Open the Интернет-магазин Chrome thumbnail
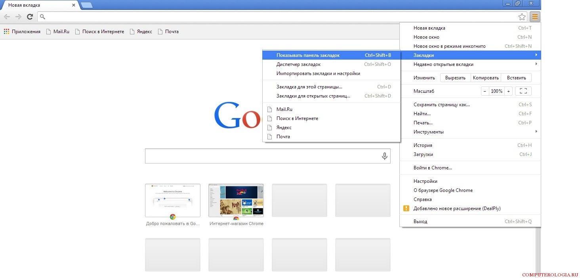Image resolution: width=580 pixels, height=278 pixels. click(236, 200)
